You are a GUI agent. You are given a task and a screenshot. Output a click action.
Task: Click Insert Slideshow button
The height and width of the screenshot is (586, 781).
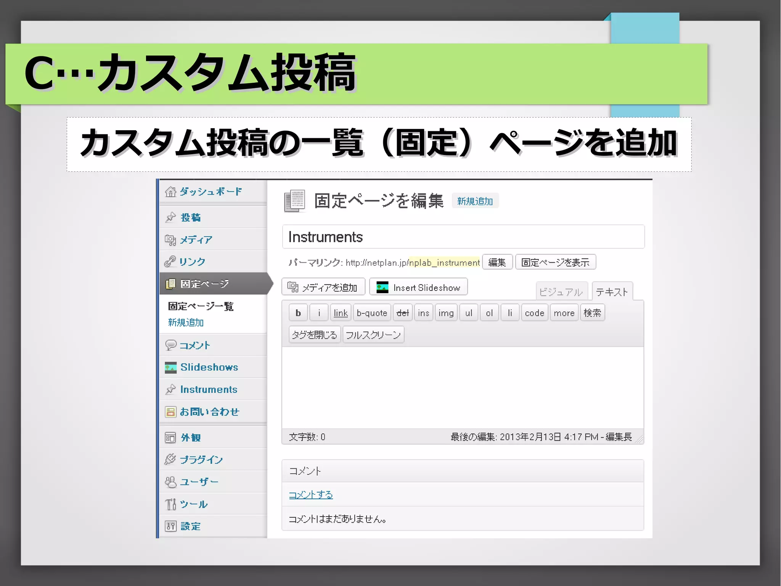tap(418, 287)
